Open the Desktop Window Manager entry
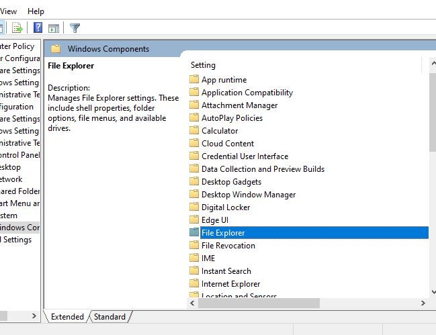 click(249, 195)
